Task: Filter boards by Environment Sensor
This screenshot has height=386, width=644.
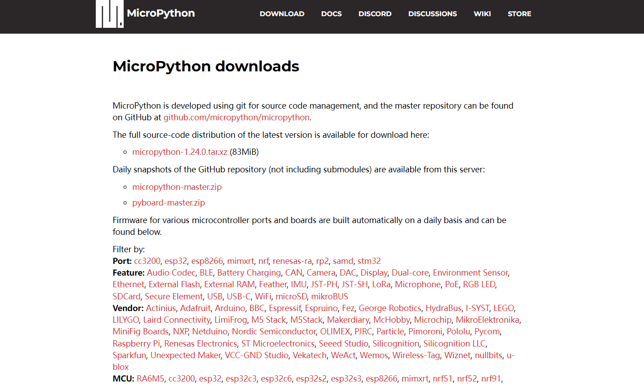Action: coord(470,273)
